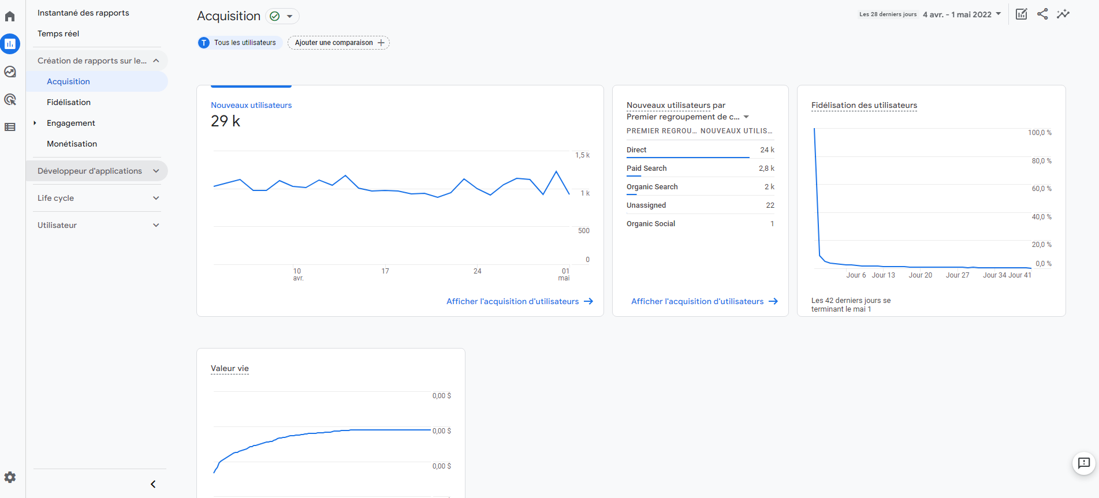Click the plus icon on Ajouter une comparaison
Image resolution: width=1099 pixels, height=498 pixels.
[x=381, y=43]
